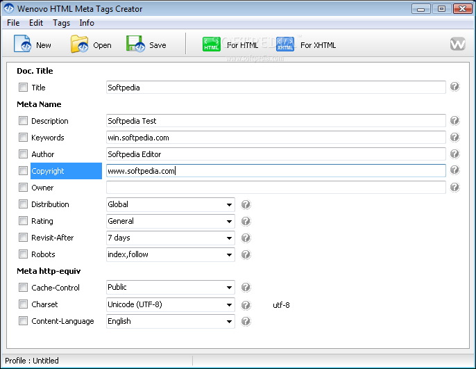
Task: Open the Tags menu
Action: click(61, 23)
